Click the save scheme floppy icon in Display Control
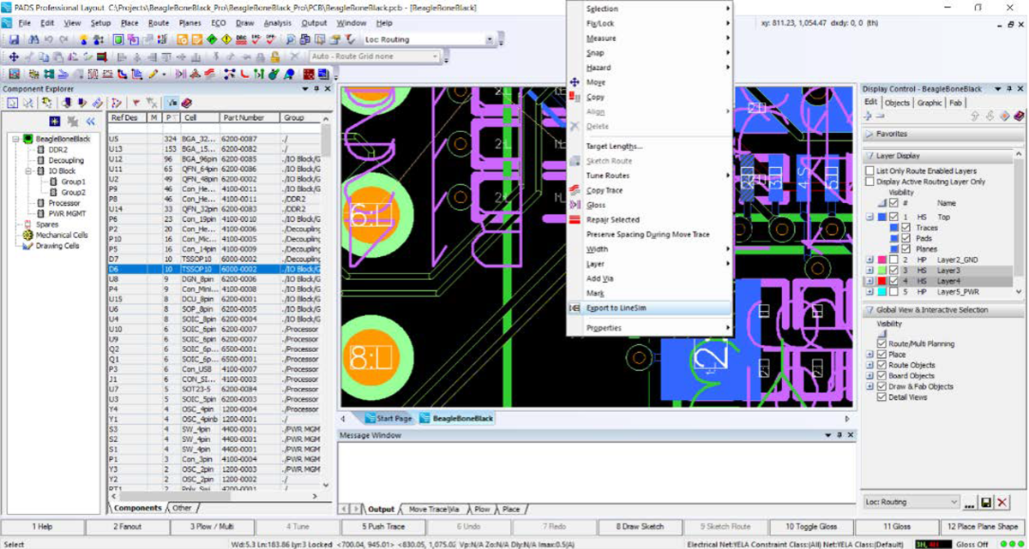 coord(986,502)
